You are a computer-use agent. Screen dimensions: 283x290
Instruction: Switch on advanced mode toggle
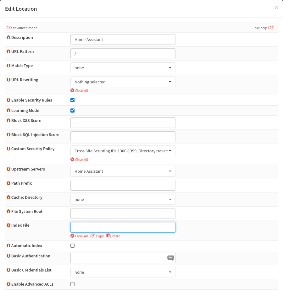9,28
